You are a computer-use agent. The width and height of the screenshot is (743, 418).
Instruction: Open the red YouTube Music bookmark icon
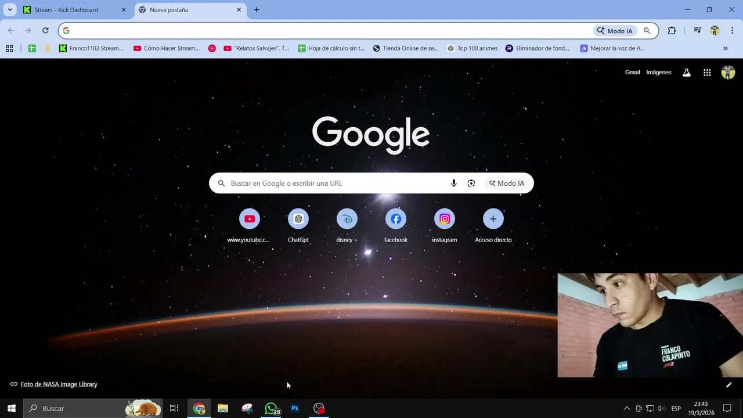pos(212,48)
